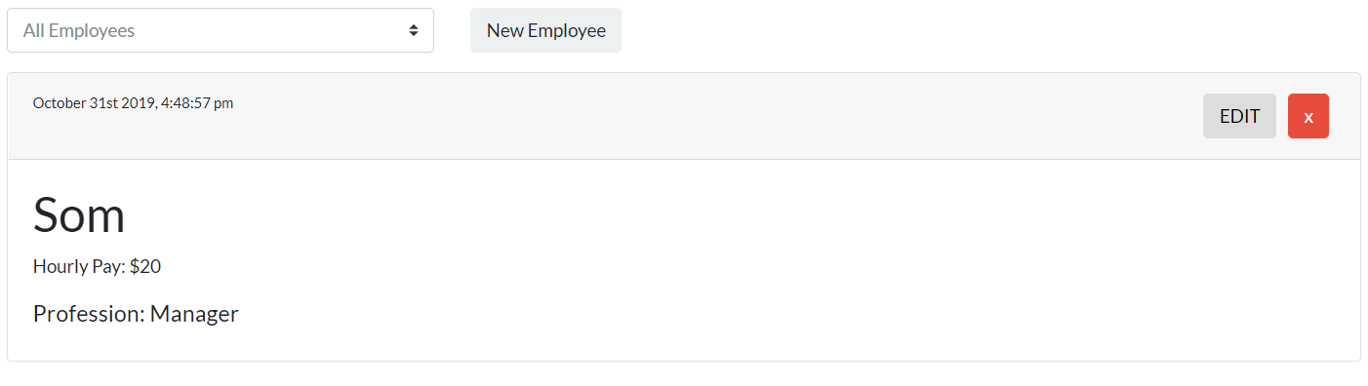1368x386 pixels.
Task: Focus the employee filter select box
Action: point(221,30)
